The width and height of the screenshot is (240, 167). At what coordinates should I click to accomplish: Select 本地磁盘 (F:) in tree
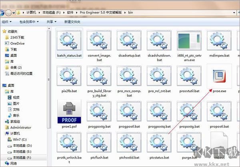click(20, 157)
